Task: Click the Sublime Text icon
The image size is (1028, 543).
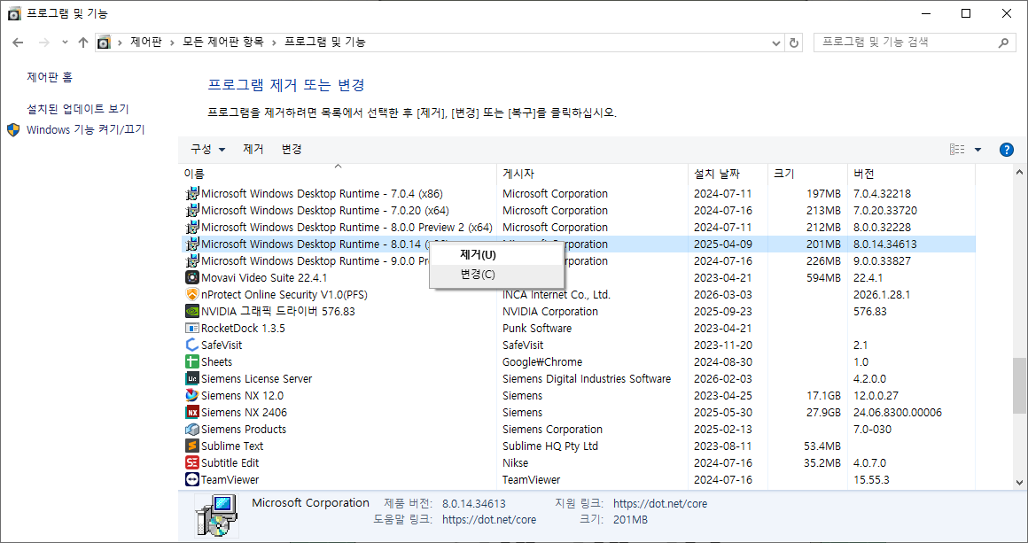Action: [x=192, y=446]
